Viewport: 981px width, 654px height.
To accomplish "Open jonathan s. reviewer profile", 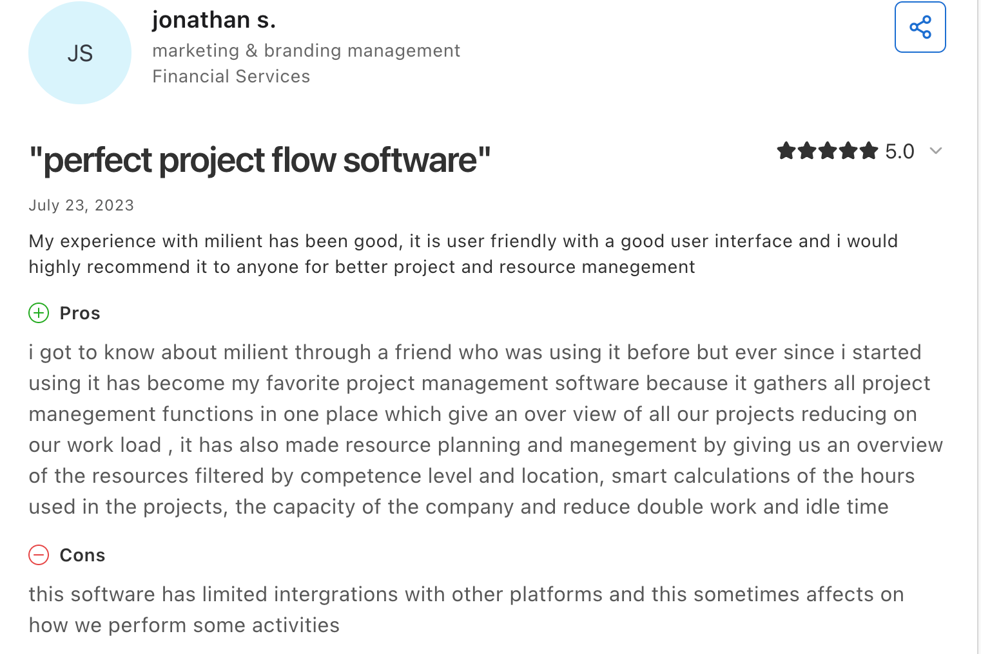I will click(213, 19).
